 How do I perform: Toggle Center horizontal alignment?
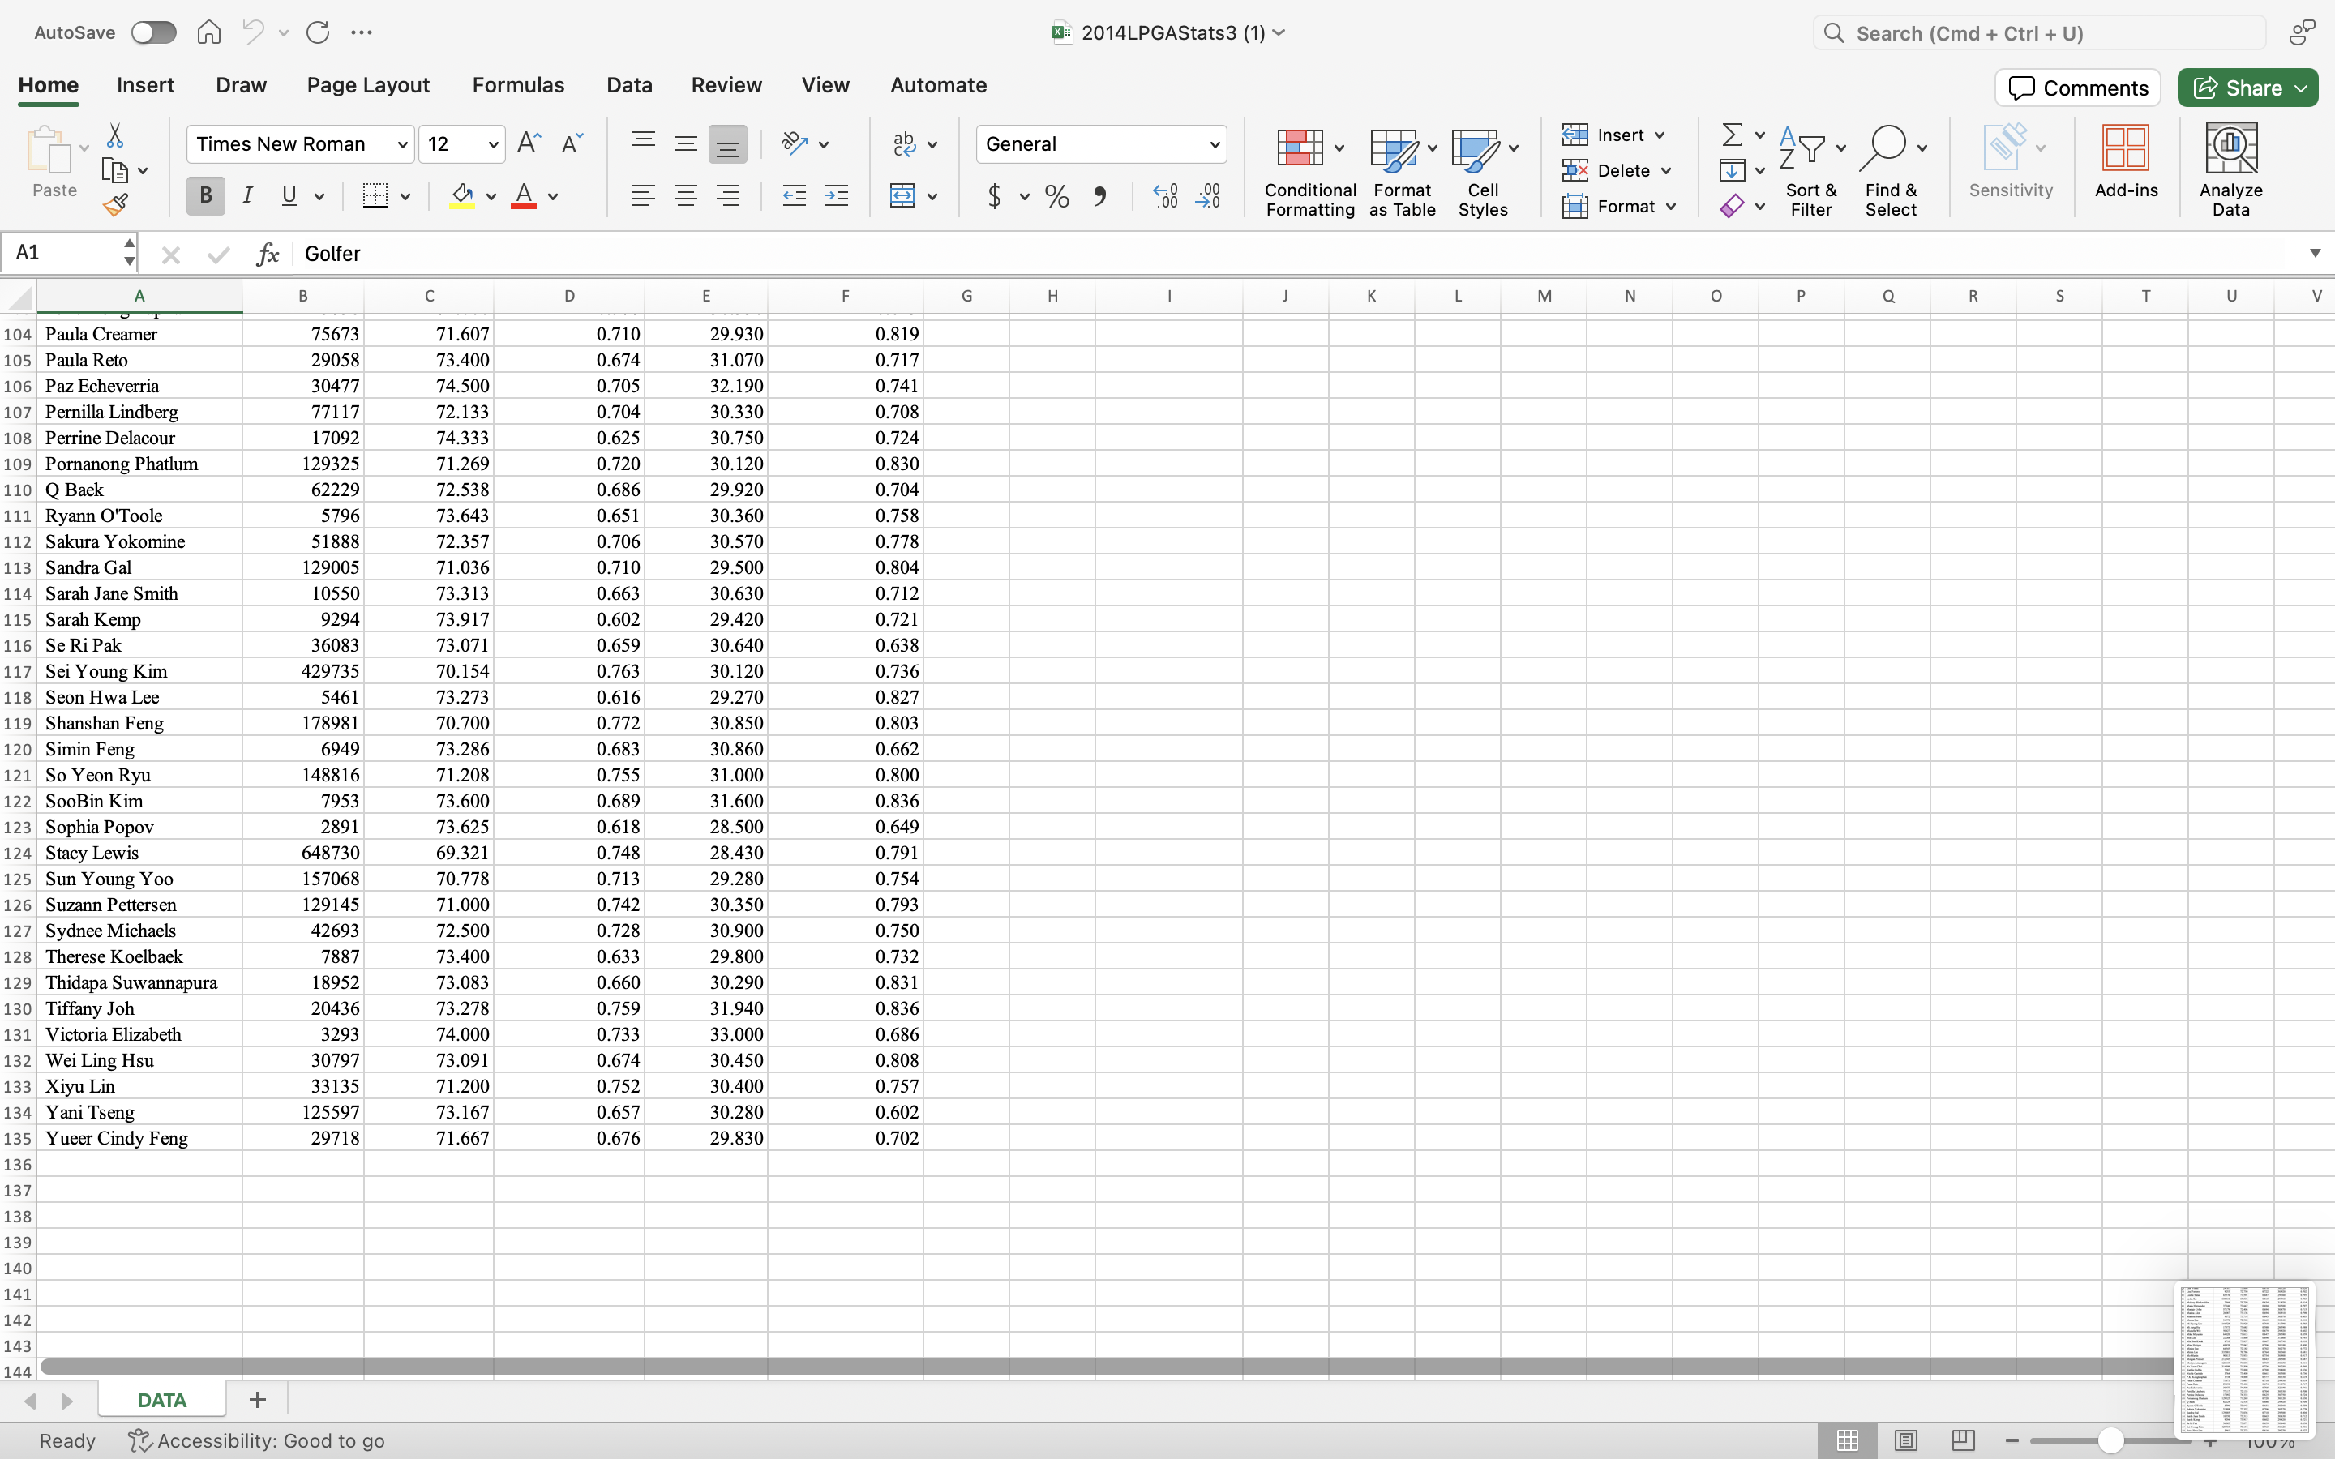click(685, 196)
